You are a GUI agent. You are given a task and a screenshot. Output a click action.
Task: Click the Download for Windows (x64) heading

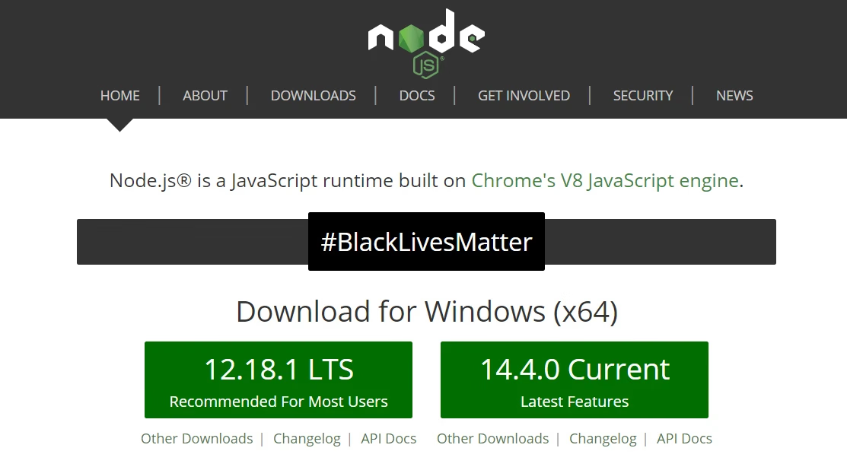(427, 312)
